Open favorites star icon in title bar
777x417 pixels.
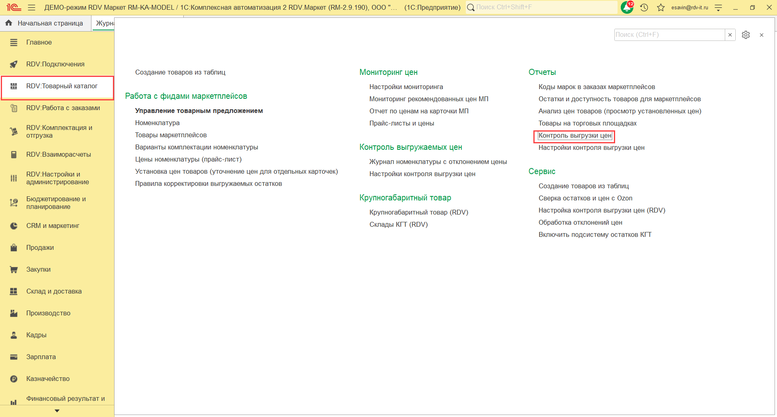(661, 7)
